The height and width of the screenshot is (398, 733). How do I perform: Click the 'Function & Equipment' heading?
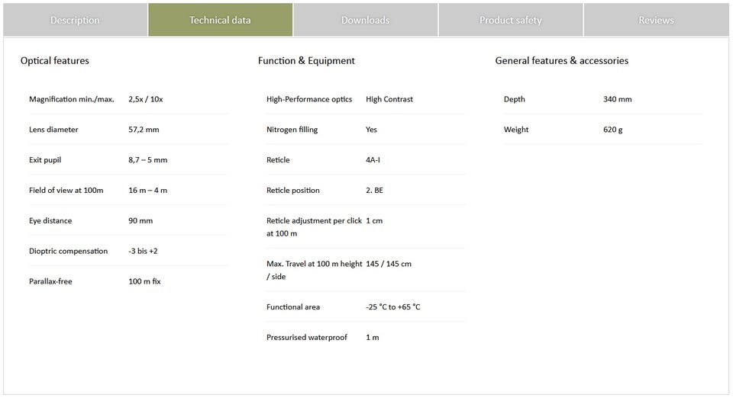coord(306,61)
